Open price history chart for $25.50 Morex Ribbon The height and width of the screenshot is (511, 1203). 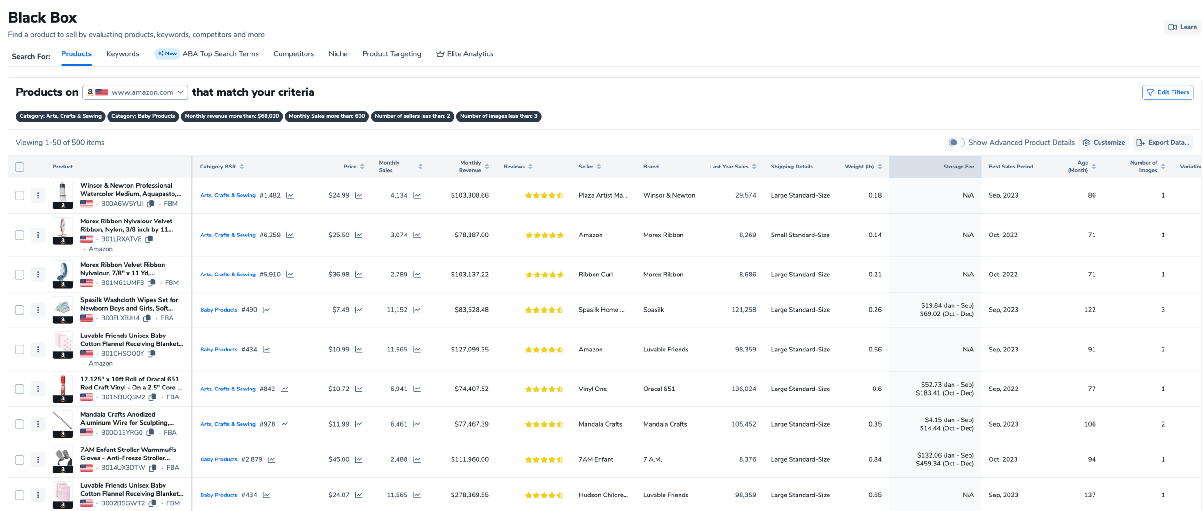click(359, 235)
